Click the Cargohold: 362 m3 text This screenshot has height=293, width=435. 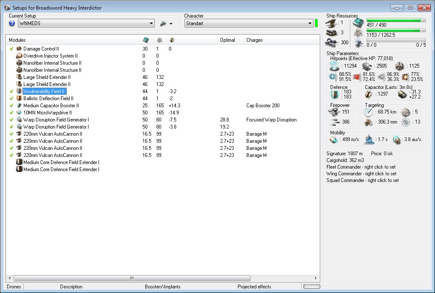(x=345, y=160)
